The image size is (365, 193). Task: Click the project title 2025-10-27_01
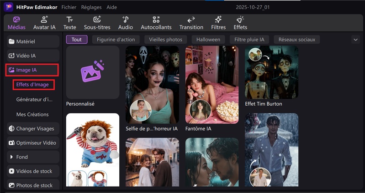click(253, 7)
